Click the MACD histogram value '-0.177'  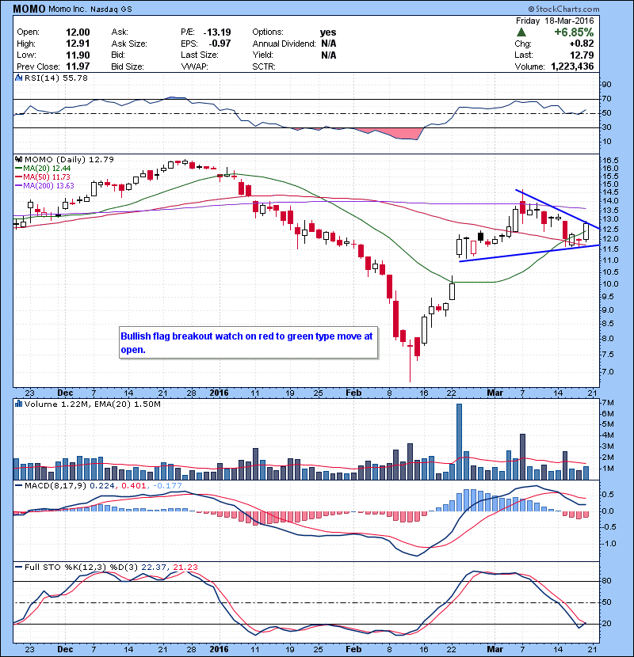tap(167, 486)
